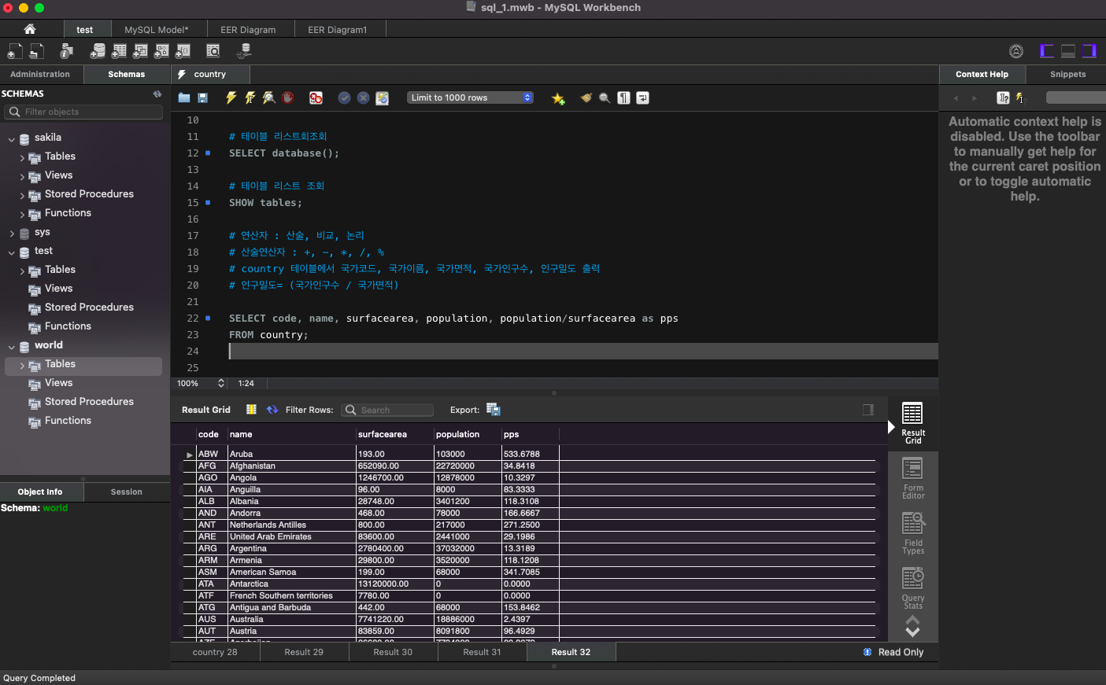This screenshot has width=1106, height=685.
Task: Search table data icon in main toolbar
Action: (213, 51)
